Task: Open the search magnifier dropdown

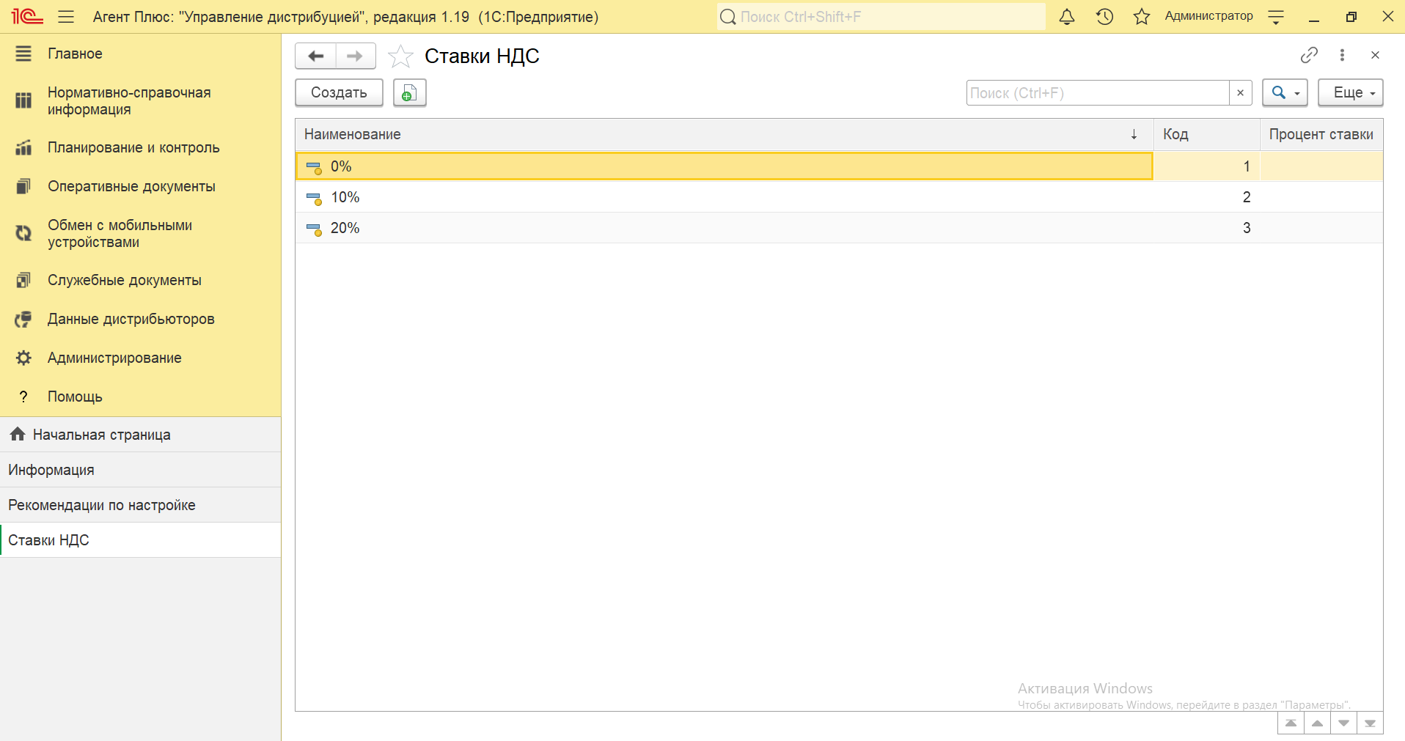Action: [1284, 93]
